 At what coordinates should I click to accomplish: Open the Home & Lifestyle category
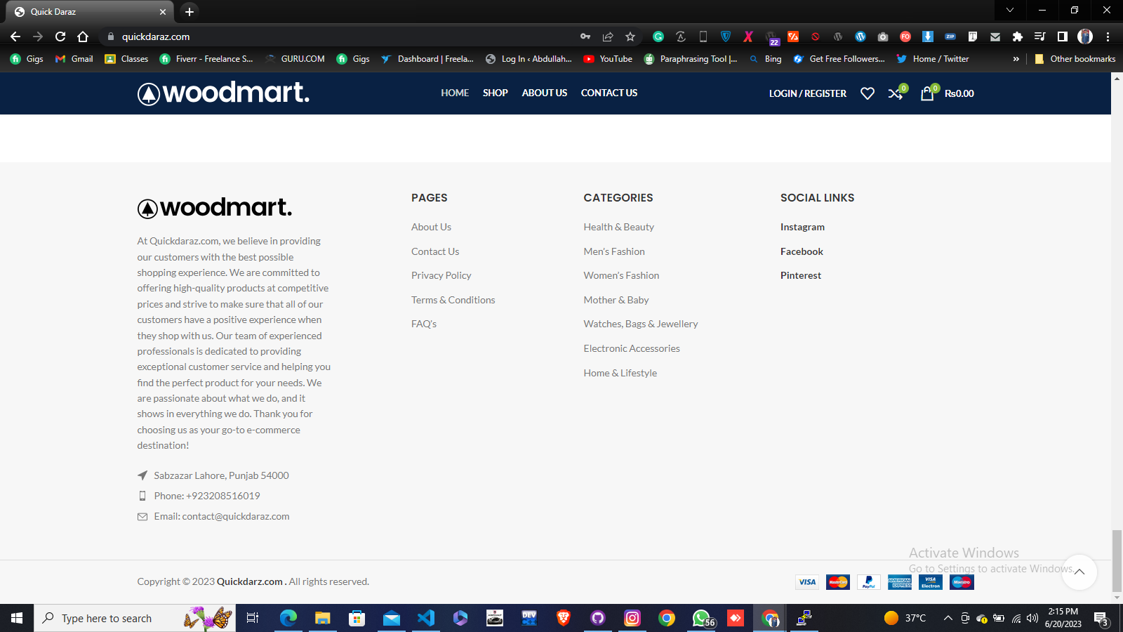click(620, 373)
